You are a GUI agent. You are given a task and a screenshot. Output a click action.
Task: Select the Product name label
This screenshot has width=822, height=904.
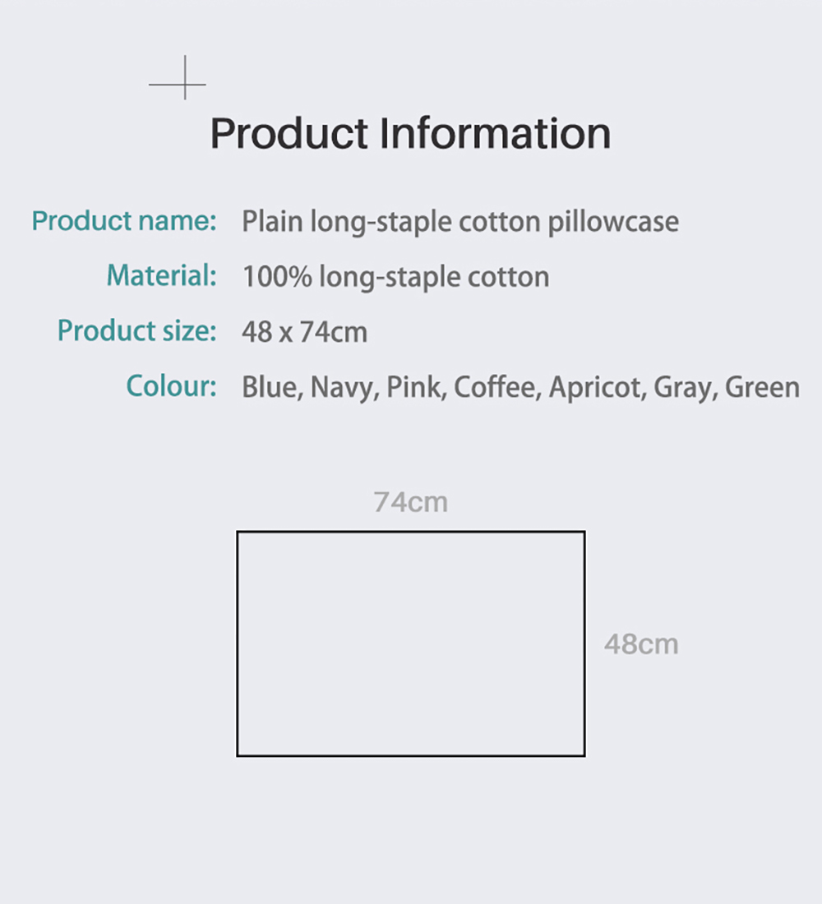[x=124, y=221]
